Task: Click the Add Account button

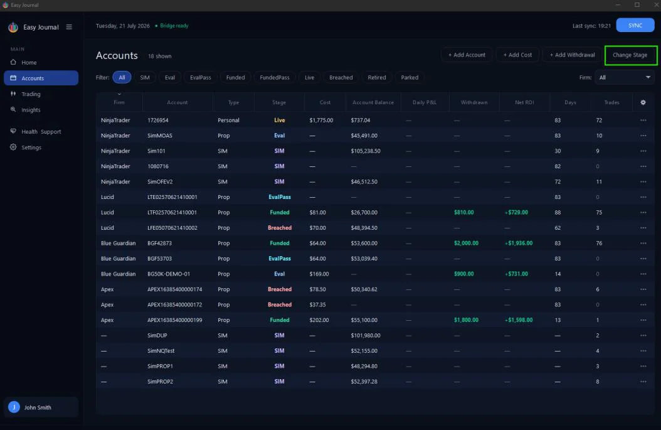Action: click(467, 55)
